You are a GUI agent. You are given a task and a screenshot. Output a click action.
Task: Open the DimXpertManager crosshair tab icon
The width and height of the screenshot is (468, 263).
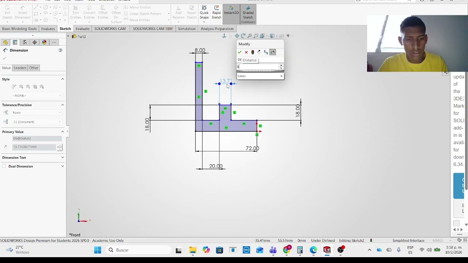(x=35, y=42)
